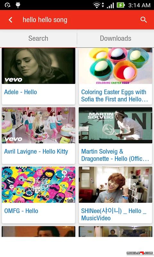The image size is (154, 257).
Task: Tap the back arrow icon
Action: (11, 20)
